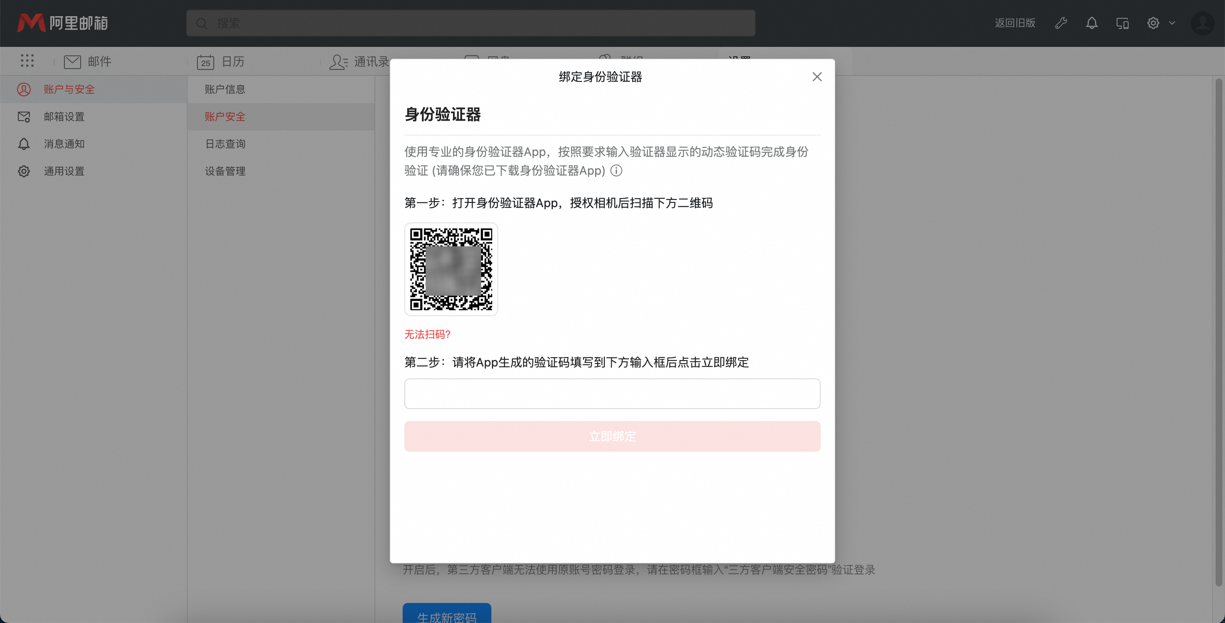Image resolution: width=1225 pixels, height=623 pixels.
Task: Select 邮箱设置 in sidebar
Action: point(94,116)
